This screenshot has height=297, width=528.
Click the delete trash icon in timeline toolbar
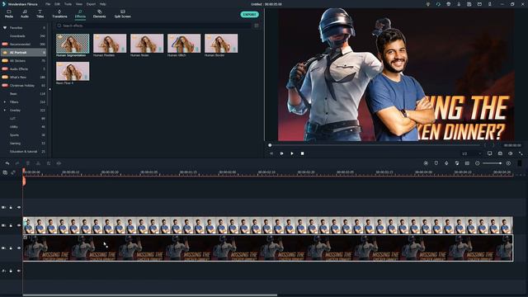[28, 163]
